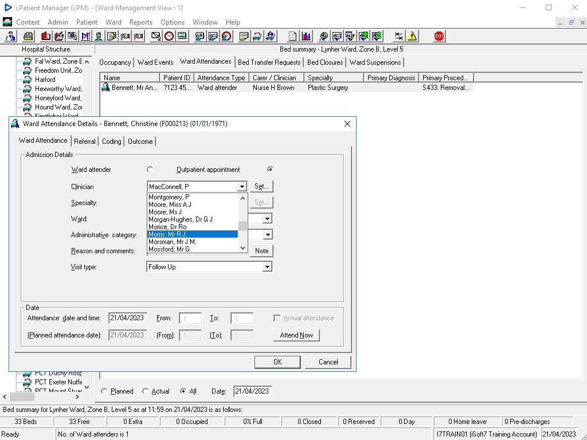This screenshot has width=587, height=440.
Task: Click the Cancel button
Action: [328, 362]
